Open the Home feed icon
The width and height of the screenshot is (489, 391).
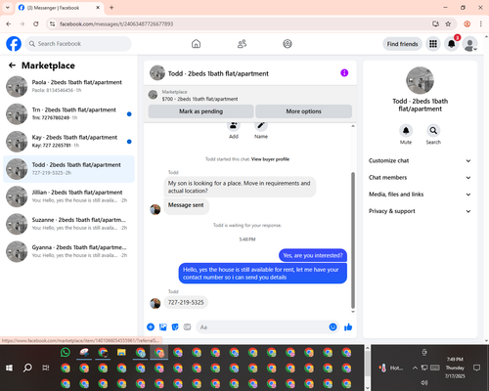pyautogui.click(x=196, y=44)
